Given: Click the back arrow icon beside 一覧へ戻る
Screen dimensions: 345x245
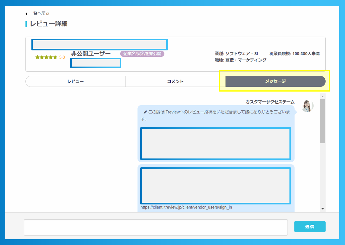Looking at the screenshot, I should pos(26,13).
